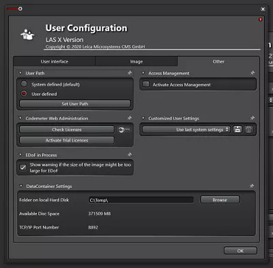Image resolution: width=273 pixels, height=268 pixels.
Task: Collapse the EDoF in Process section
Action: (20, 155)
